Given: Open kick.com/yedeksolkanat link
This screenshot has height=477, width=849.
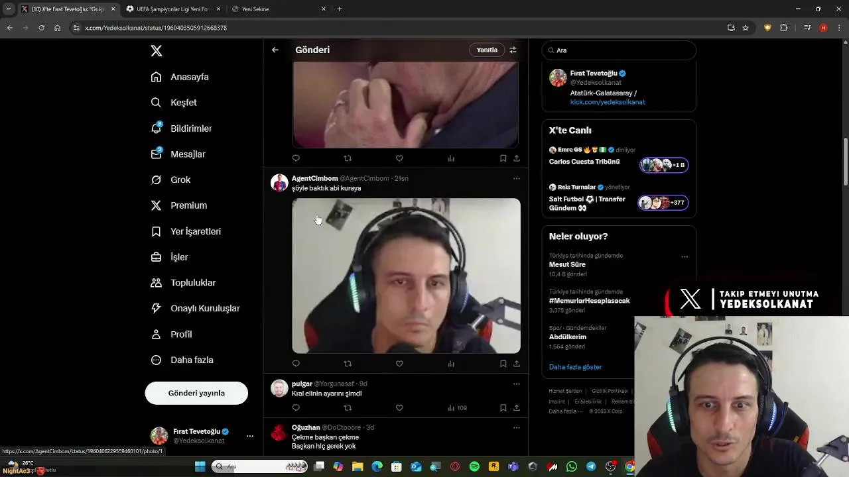Looking at the screenshot, I should [x=608, y=102].
